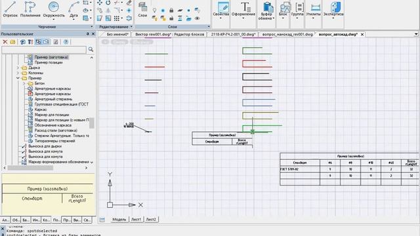This screenshot has width=420, height=236.
Task: Expand the Дырка folder
Action: (18, 68)
